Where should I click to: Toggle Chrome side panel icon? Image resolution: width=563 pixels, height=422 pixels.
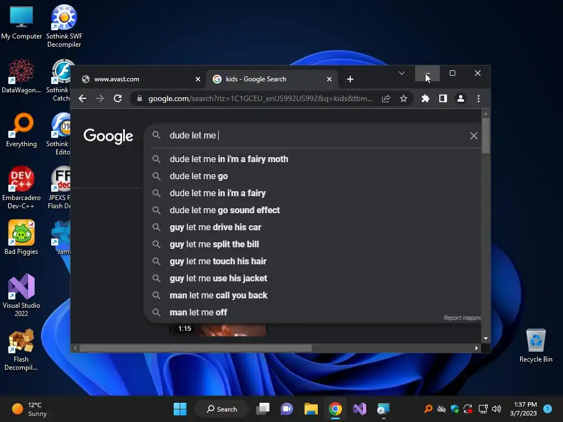point(443,98)
